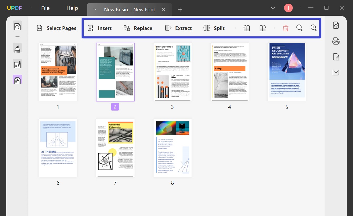353x216 pixels.
Task: Send the file by email icon
Action: (336, 73)
